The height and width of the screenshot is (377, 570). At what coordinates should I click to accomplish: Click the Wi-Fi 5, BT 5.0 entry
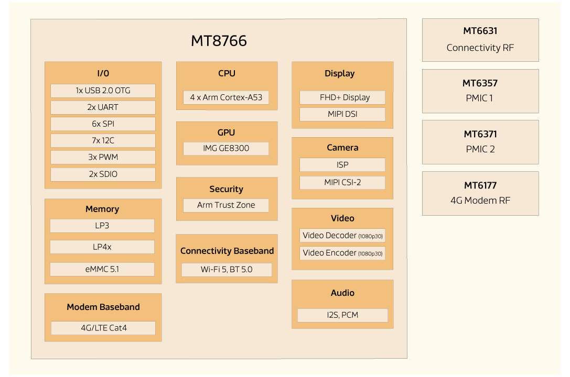pos(227,270)
